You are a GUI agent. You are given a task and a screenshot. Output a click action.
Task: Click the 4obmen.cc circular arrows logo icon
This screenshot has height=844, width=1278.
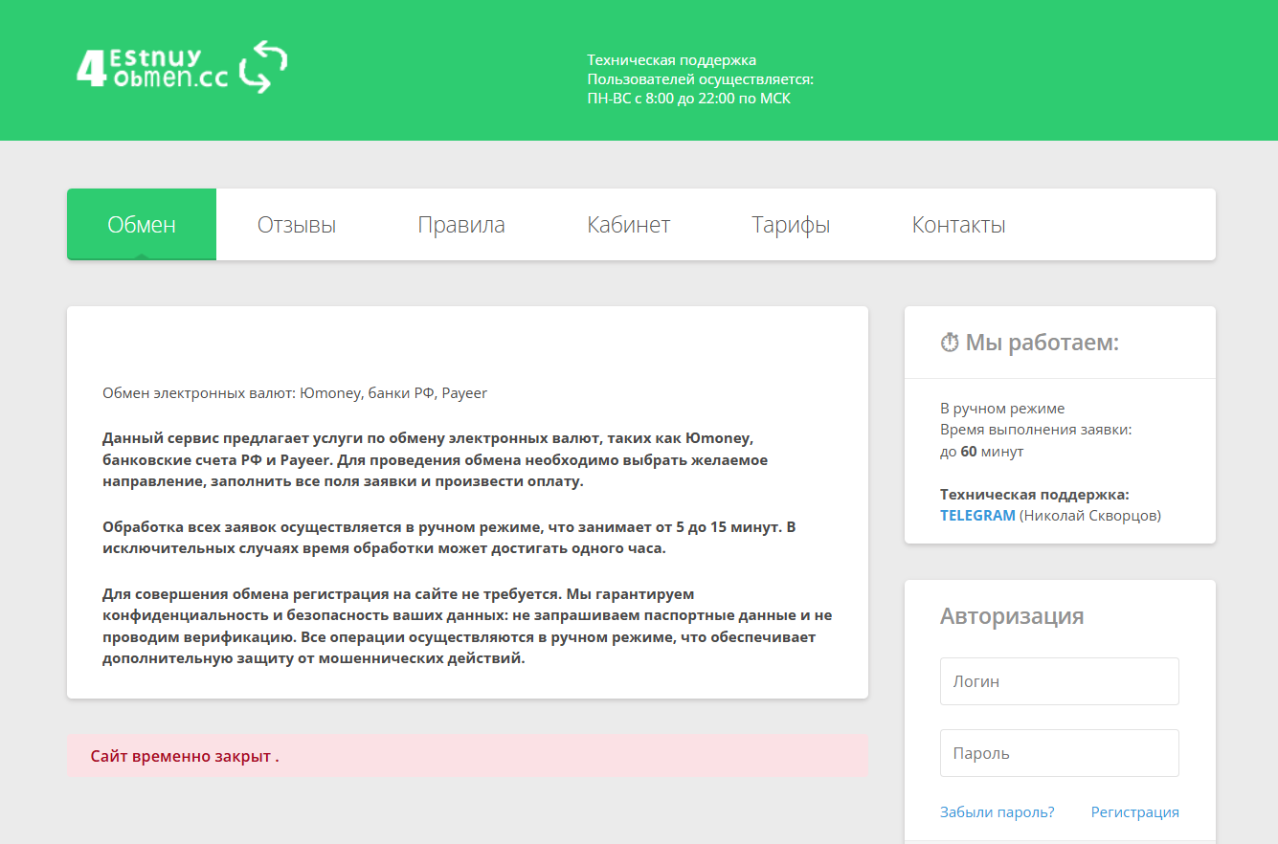(258, 67)
